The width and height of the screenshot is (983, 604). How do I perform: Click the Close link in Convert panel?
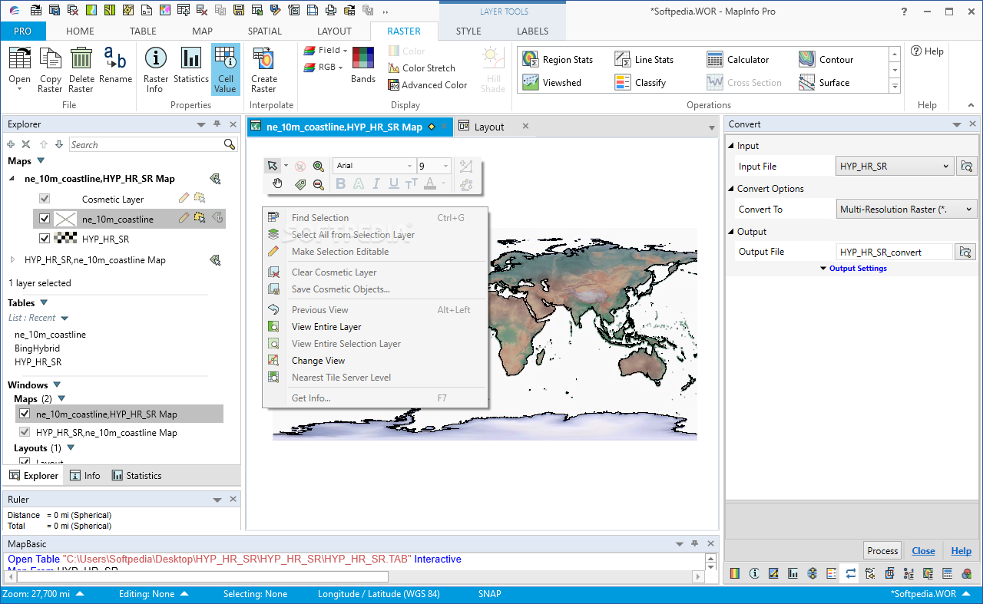pos(923,551)
